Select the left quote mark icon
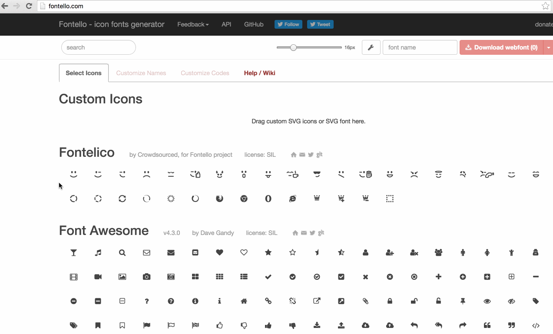The width and height of the screenshot is (553, 334). point(487,325)
